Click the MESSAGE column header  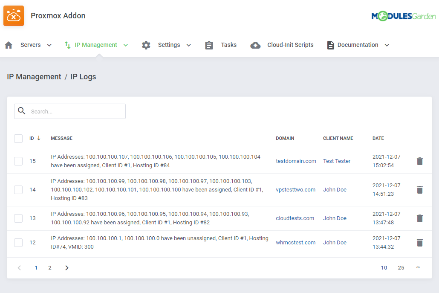point(62,138)
